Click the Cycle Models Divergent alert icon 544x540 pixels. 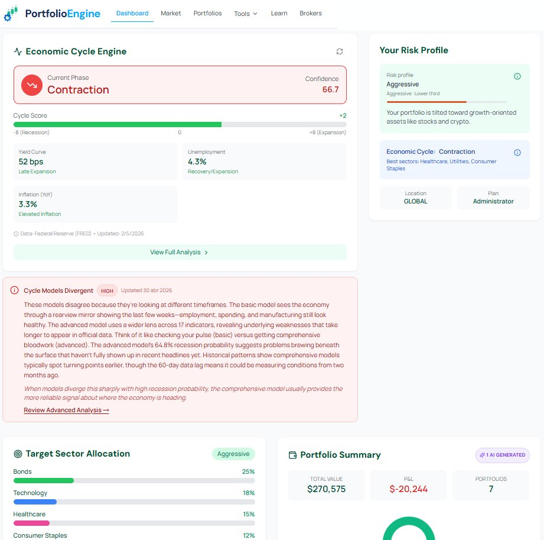[15, 290]
